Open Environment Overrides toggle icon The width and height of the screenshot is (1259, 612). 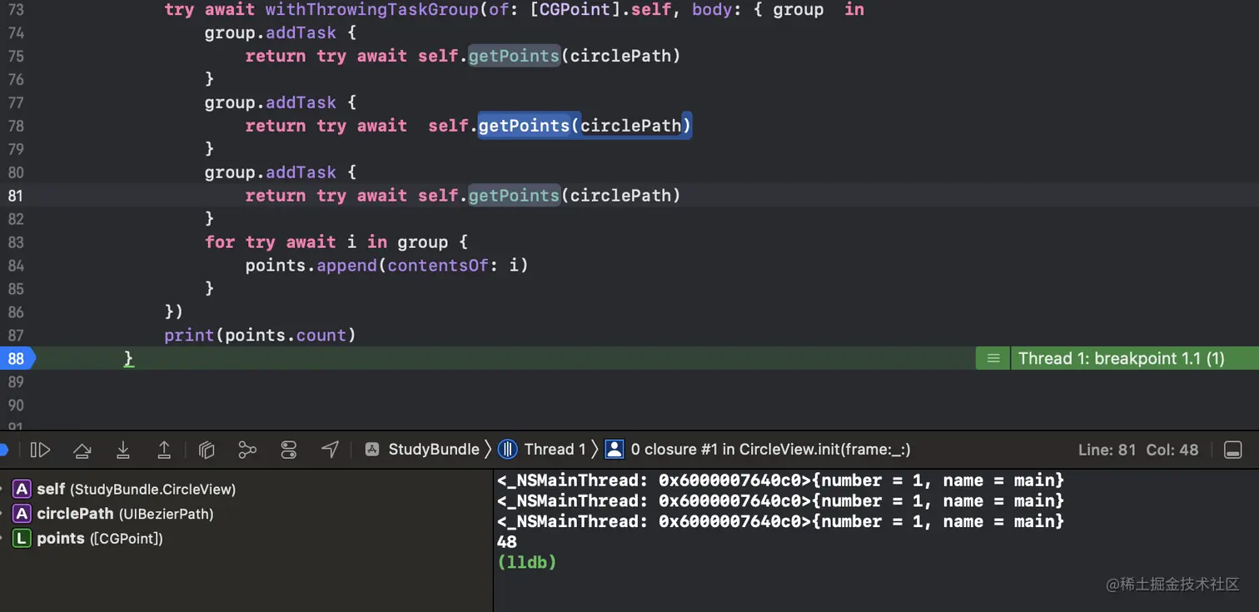pyautogui.click(x=289, y=450)
